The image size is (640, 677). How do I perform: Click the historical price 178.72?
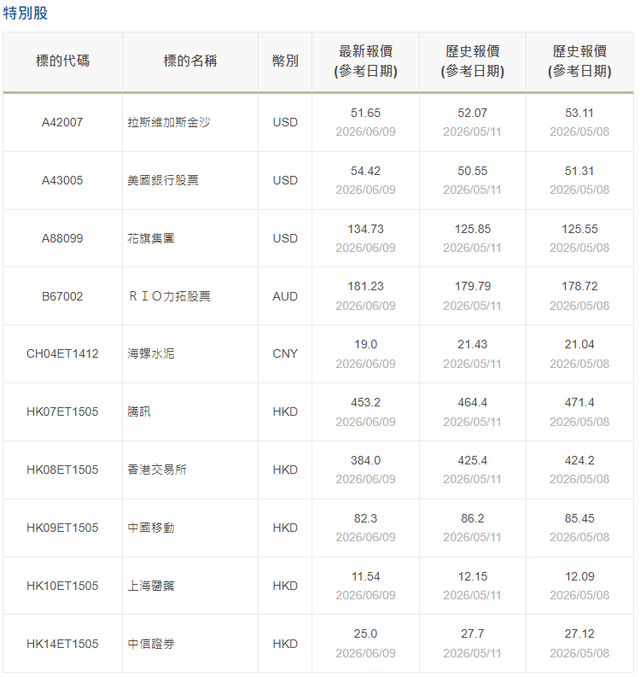tap(579, 287)
